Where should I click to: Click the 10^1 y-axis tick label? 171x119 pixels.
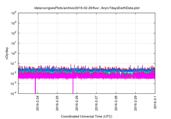click(x=14, y=43)
